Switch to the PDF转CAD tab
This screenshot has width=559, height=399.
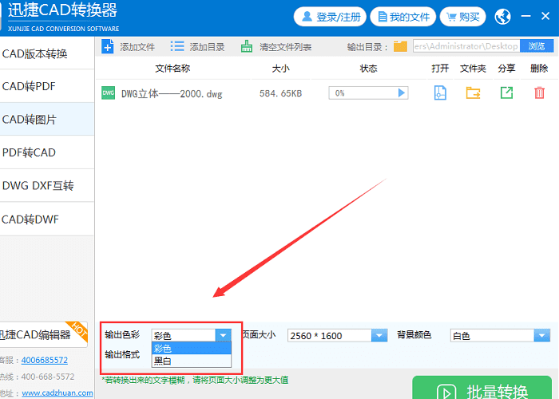coord(47,152)
